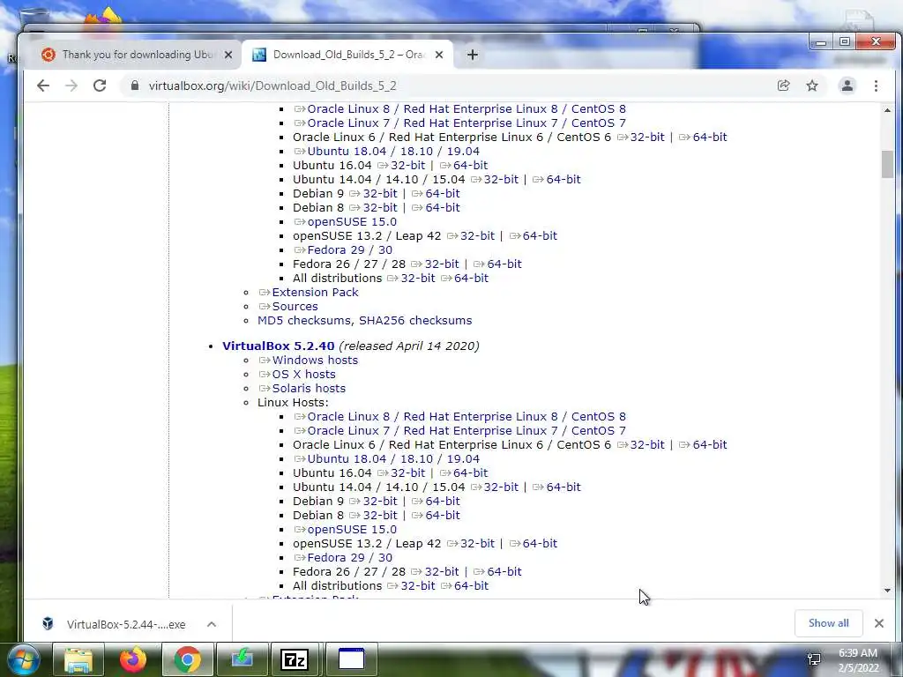Image resolution: width=903 pixels, height=677 pixels.
Task: Click the page scrollbar up arrow
Action: (887, 110)
